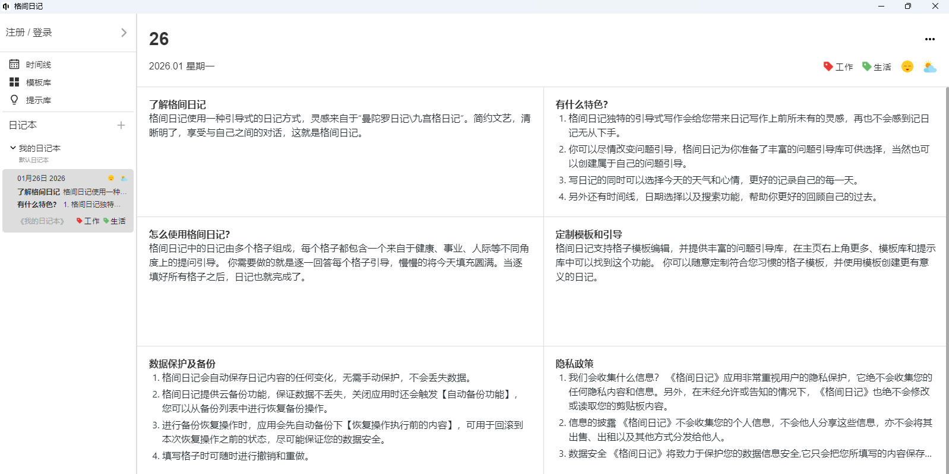Click the grid icon beside 模板库
The height and width of the screenshot is (474, 949).
tap(14, 82)
